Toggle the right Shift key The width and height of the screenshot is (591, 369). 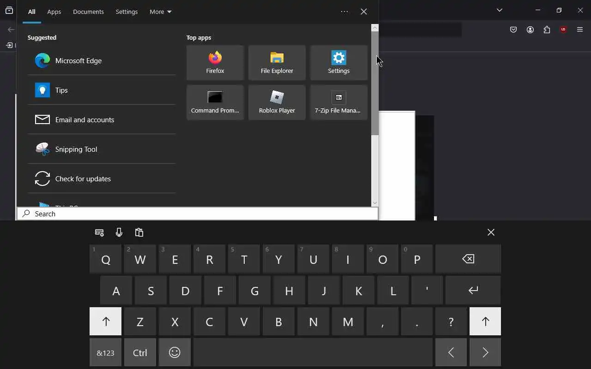tap(485, 321)
